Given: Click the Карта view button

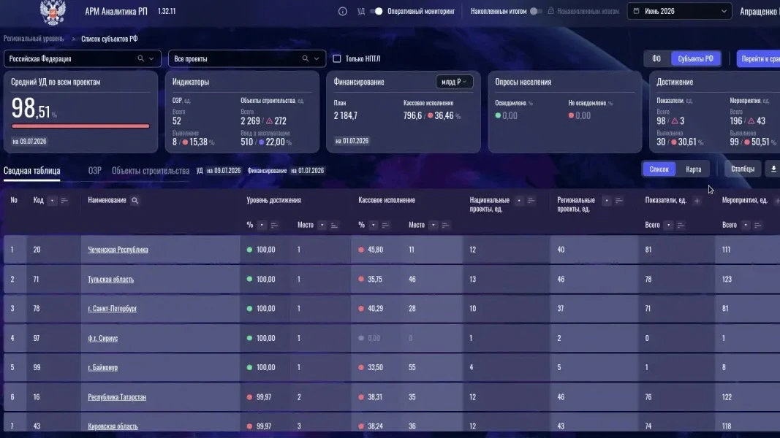Looking at the screenshot, I should pos(693,169).
